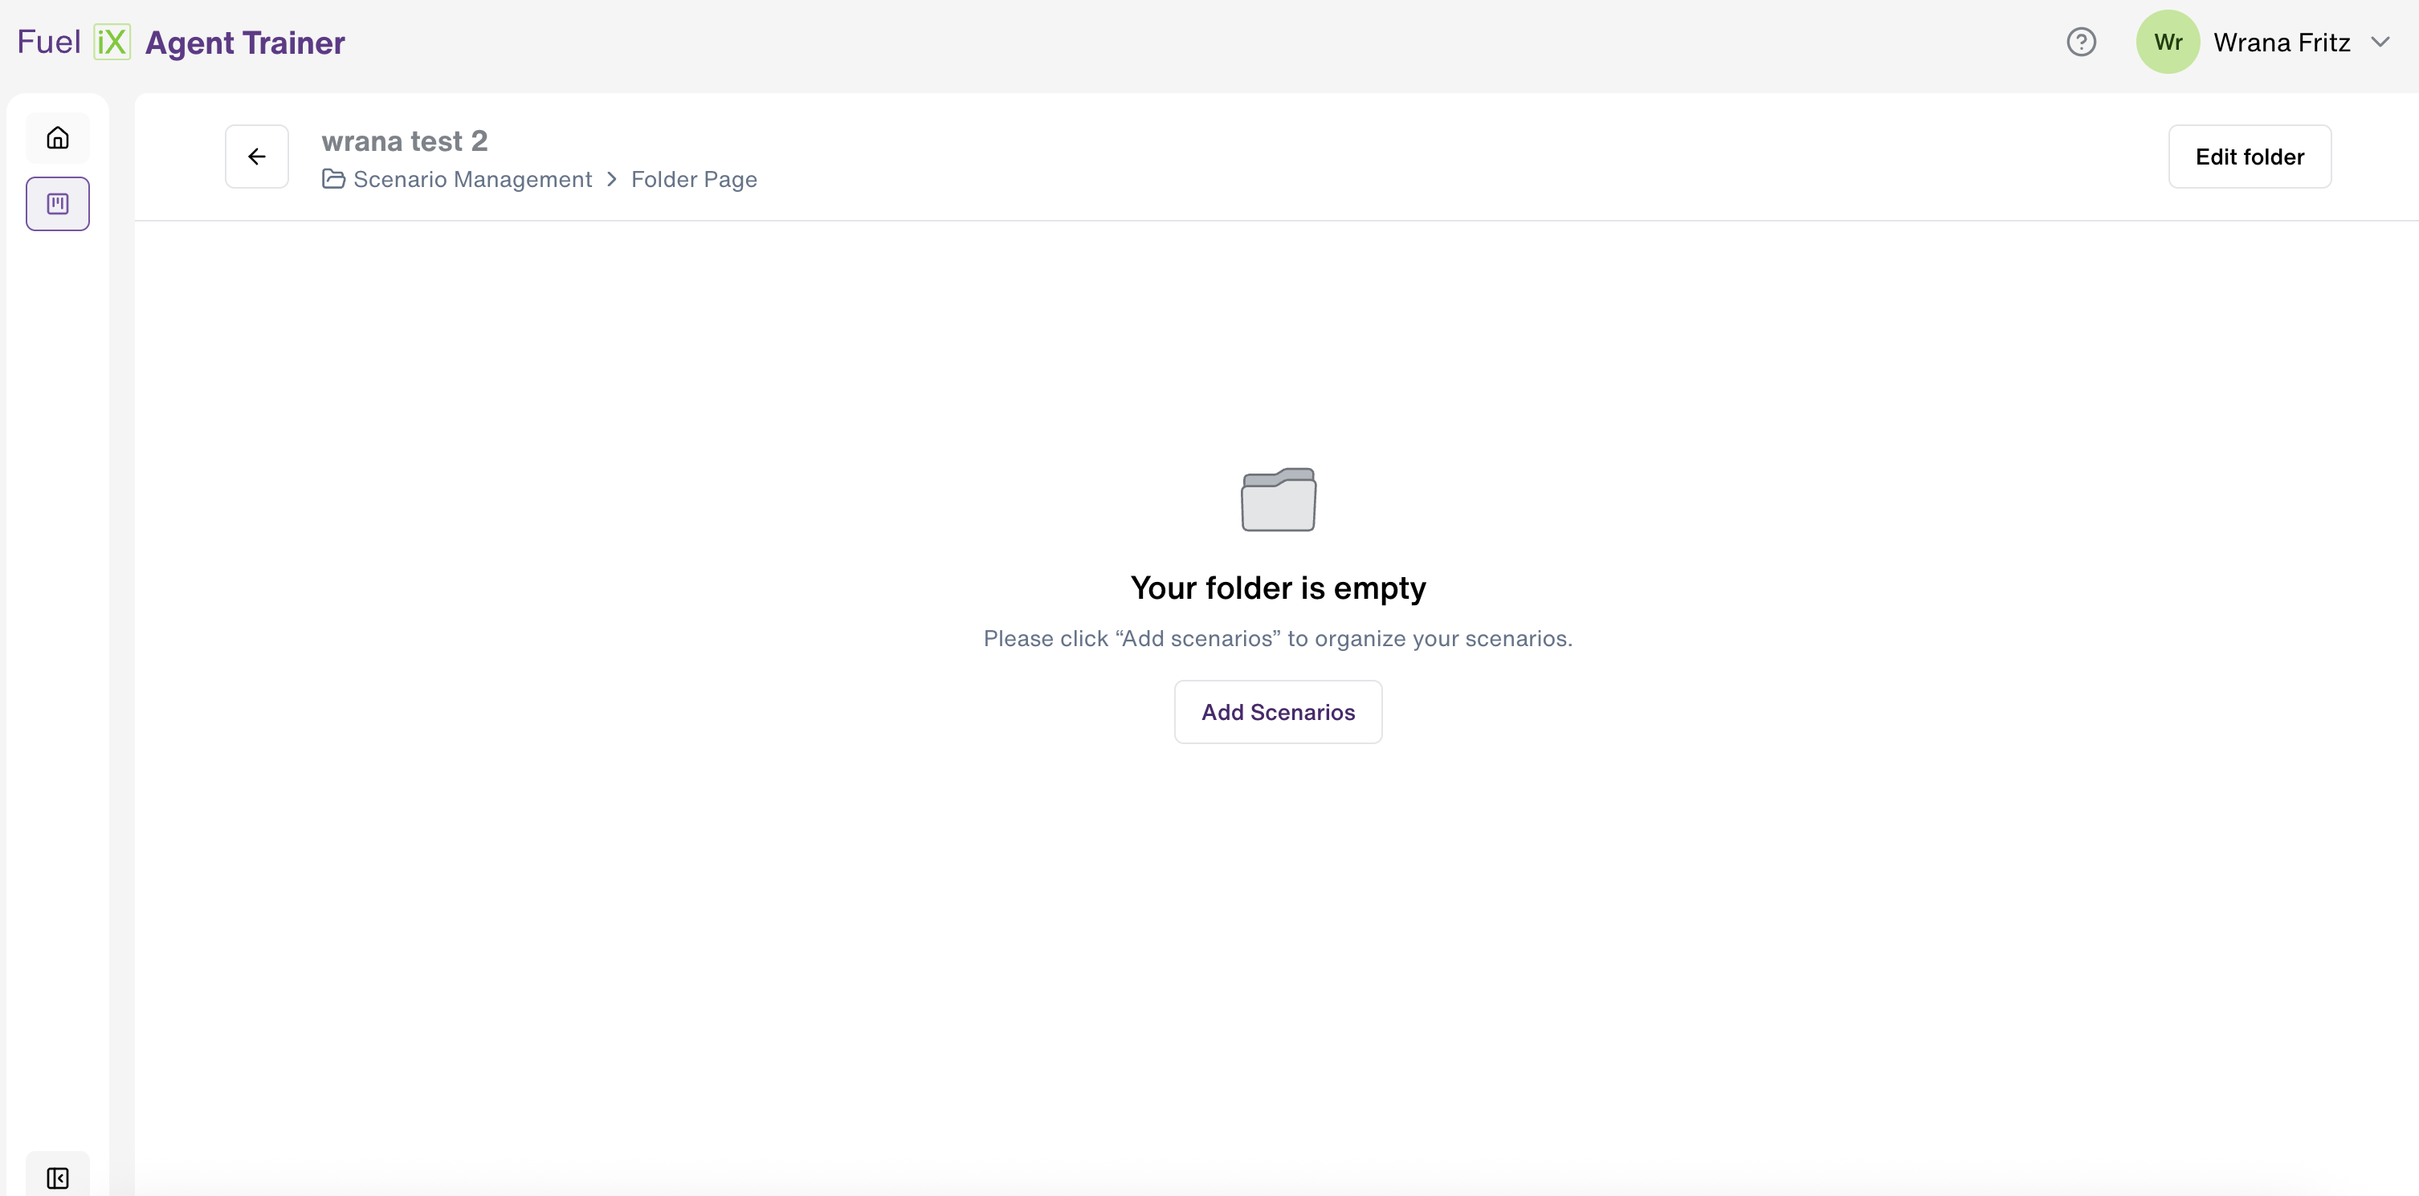Click the Edit folder button
The width and height of the screenshot is (2419, 1196).
coord(2249,157)
